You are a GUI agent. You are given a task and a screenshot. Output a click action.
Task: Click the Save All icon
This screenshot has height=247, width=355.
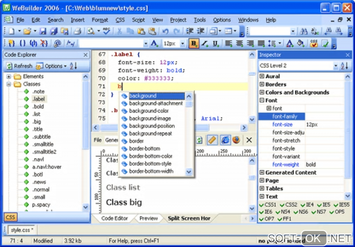coord(54,31)
